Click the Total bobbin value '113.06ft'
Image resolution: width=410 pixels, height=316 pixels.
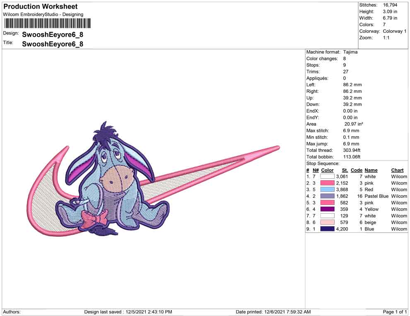point(352,157)
